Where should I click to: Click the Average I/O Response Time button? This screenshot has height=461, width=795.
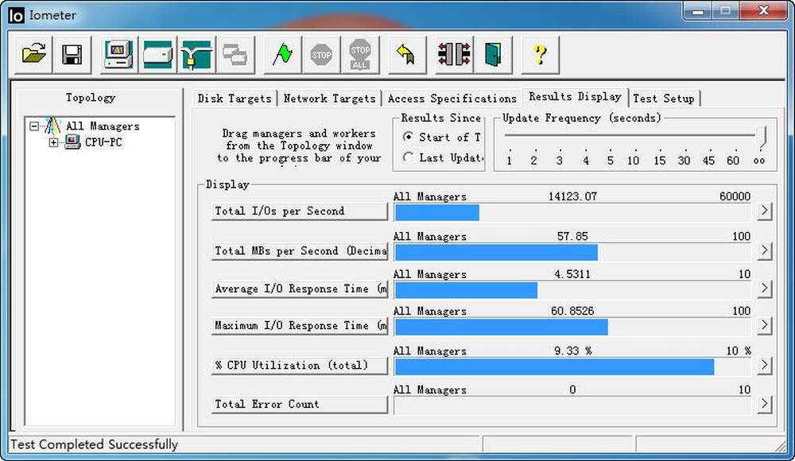[300, 289]
